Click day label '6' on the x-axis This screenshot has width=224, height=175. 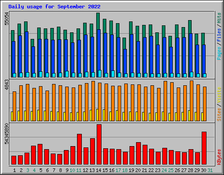47,170
